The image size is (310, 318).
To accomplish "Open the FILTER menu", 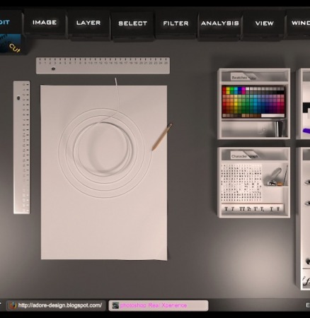I will tap(176, 23).
